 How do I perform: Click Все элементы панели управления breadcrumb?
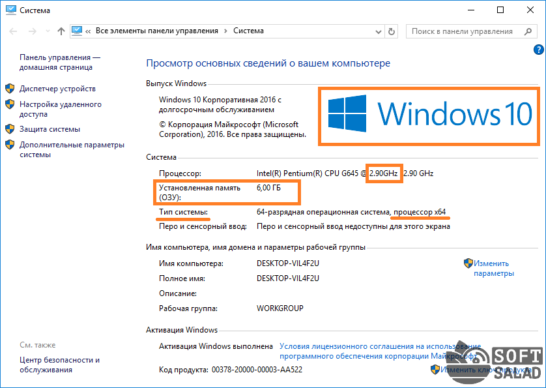(156, 31)
